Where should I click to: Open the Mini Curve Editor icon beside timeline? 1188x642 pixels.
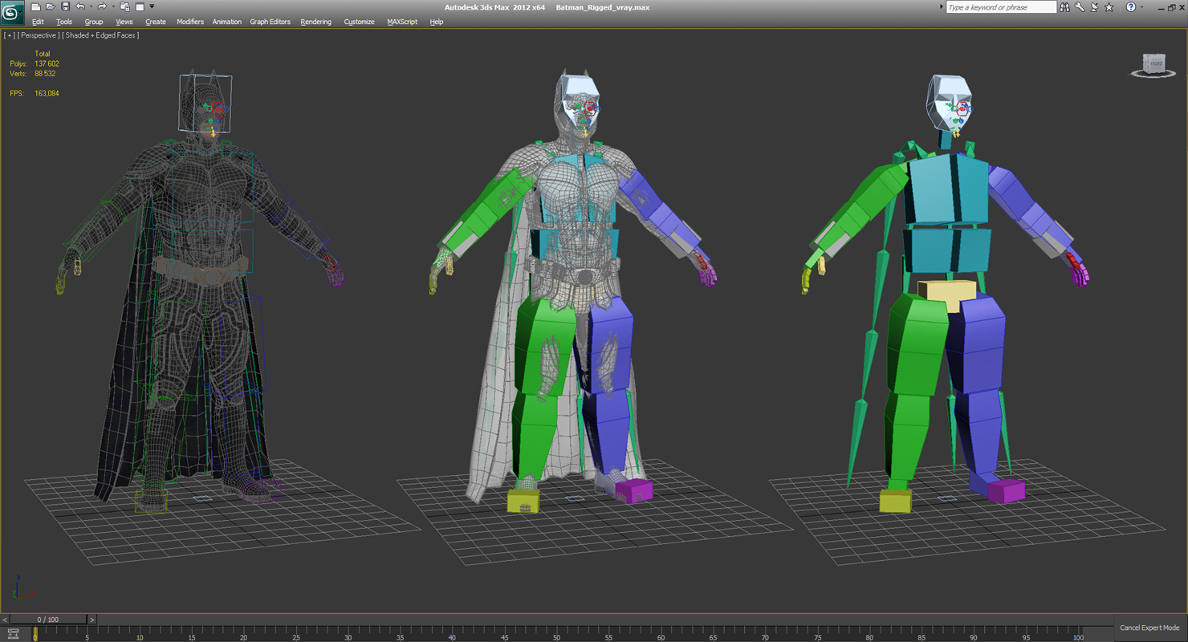click(x=13, y=634)
